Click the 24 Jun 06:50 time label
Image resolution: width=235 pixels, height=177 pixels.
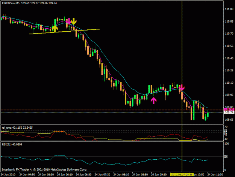pyautogui.click(x=83, y=174)
